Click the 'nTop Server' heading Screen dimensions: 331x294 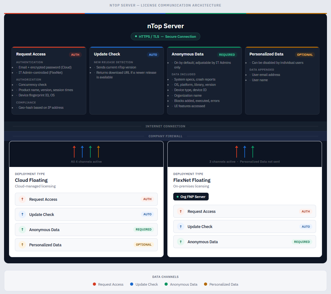point(165,26)
